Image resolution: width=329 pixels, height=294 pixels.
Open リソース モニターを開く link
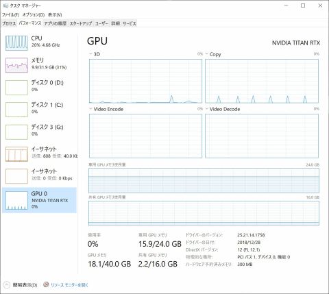click(x=69, y=285)
